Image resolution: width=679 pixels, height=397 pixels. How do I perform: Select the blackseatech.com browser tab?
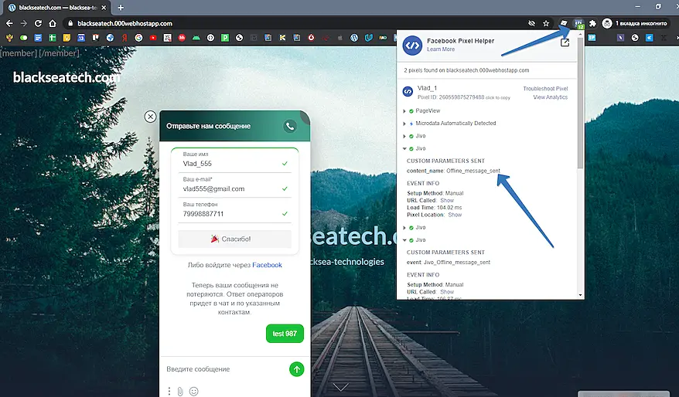(57, 8)
